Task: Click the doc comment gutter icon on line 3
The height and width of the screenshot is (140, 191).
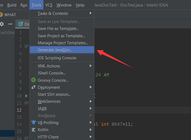Action: click(26, 46)
